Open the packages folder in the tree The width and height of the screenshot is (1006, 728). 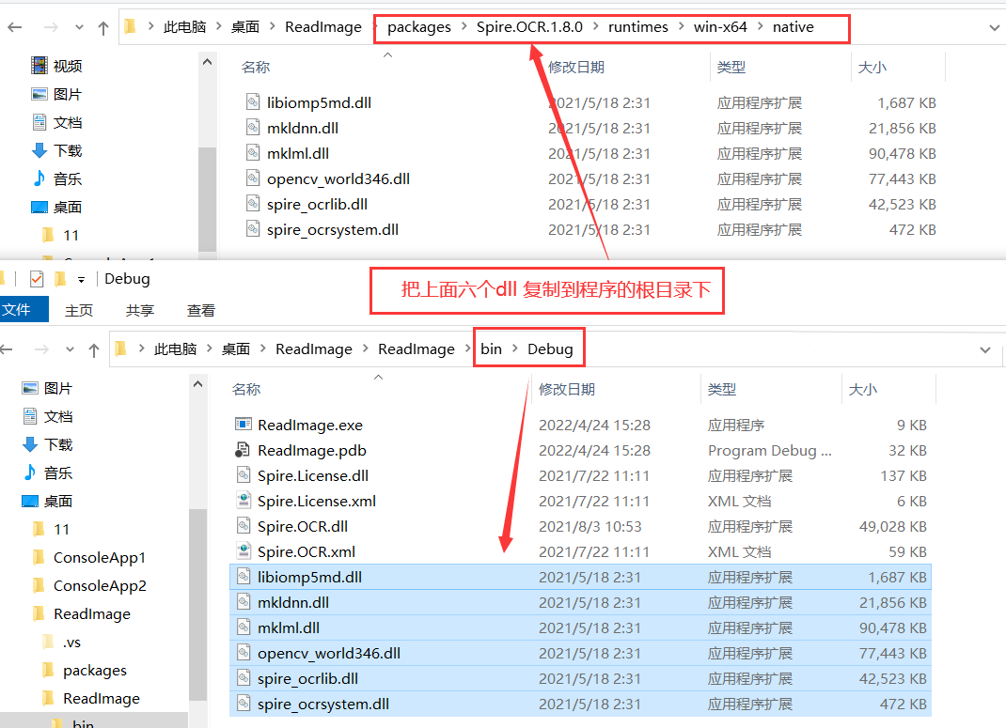tap(94, 670)
